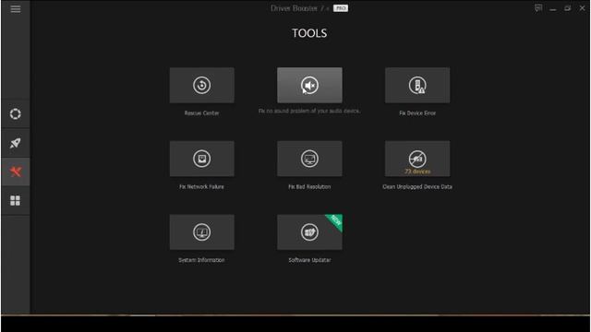This screenshot has width=591, height=332.
Task: Open the Boost rocket section in sidebar
Action: point(16,143)
